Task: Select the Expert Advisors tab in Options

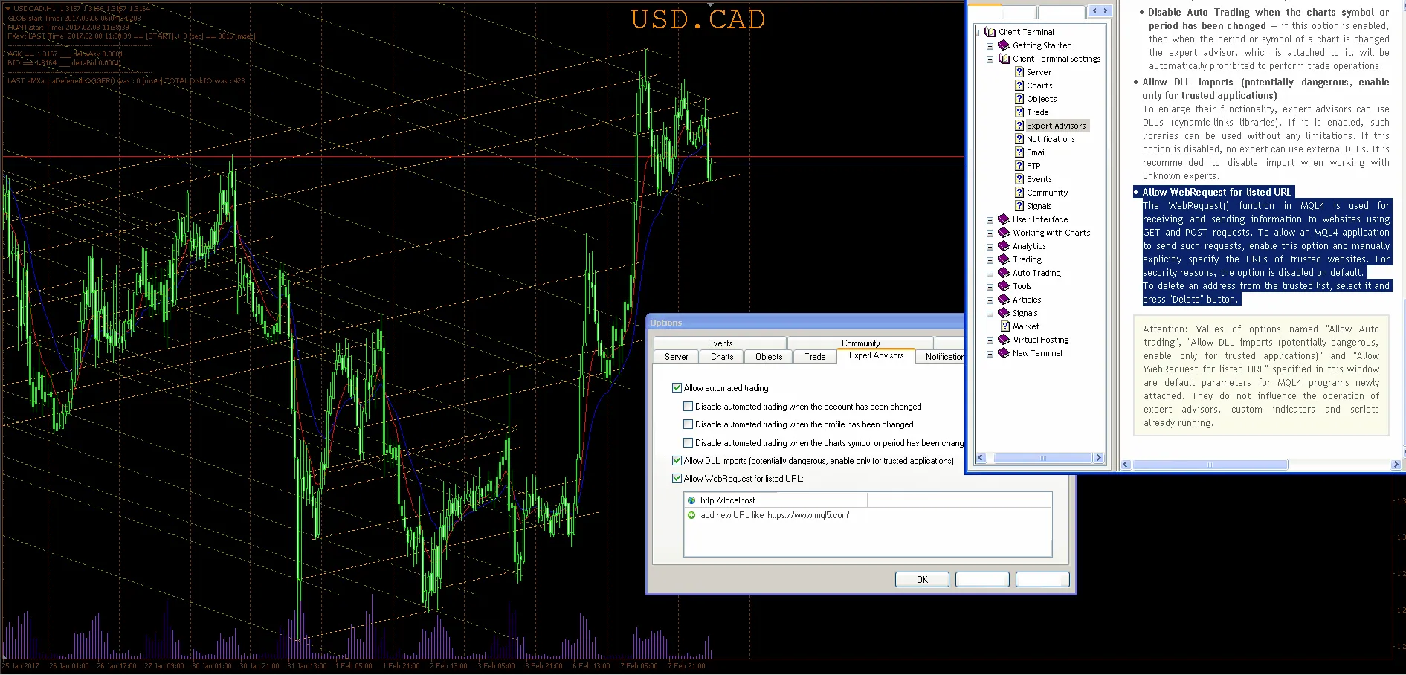Action: click(x=877, y=355)
